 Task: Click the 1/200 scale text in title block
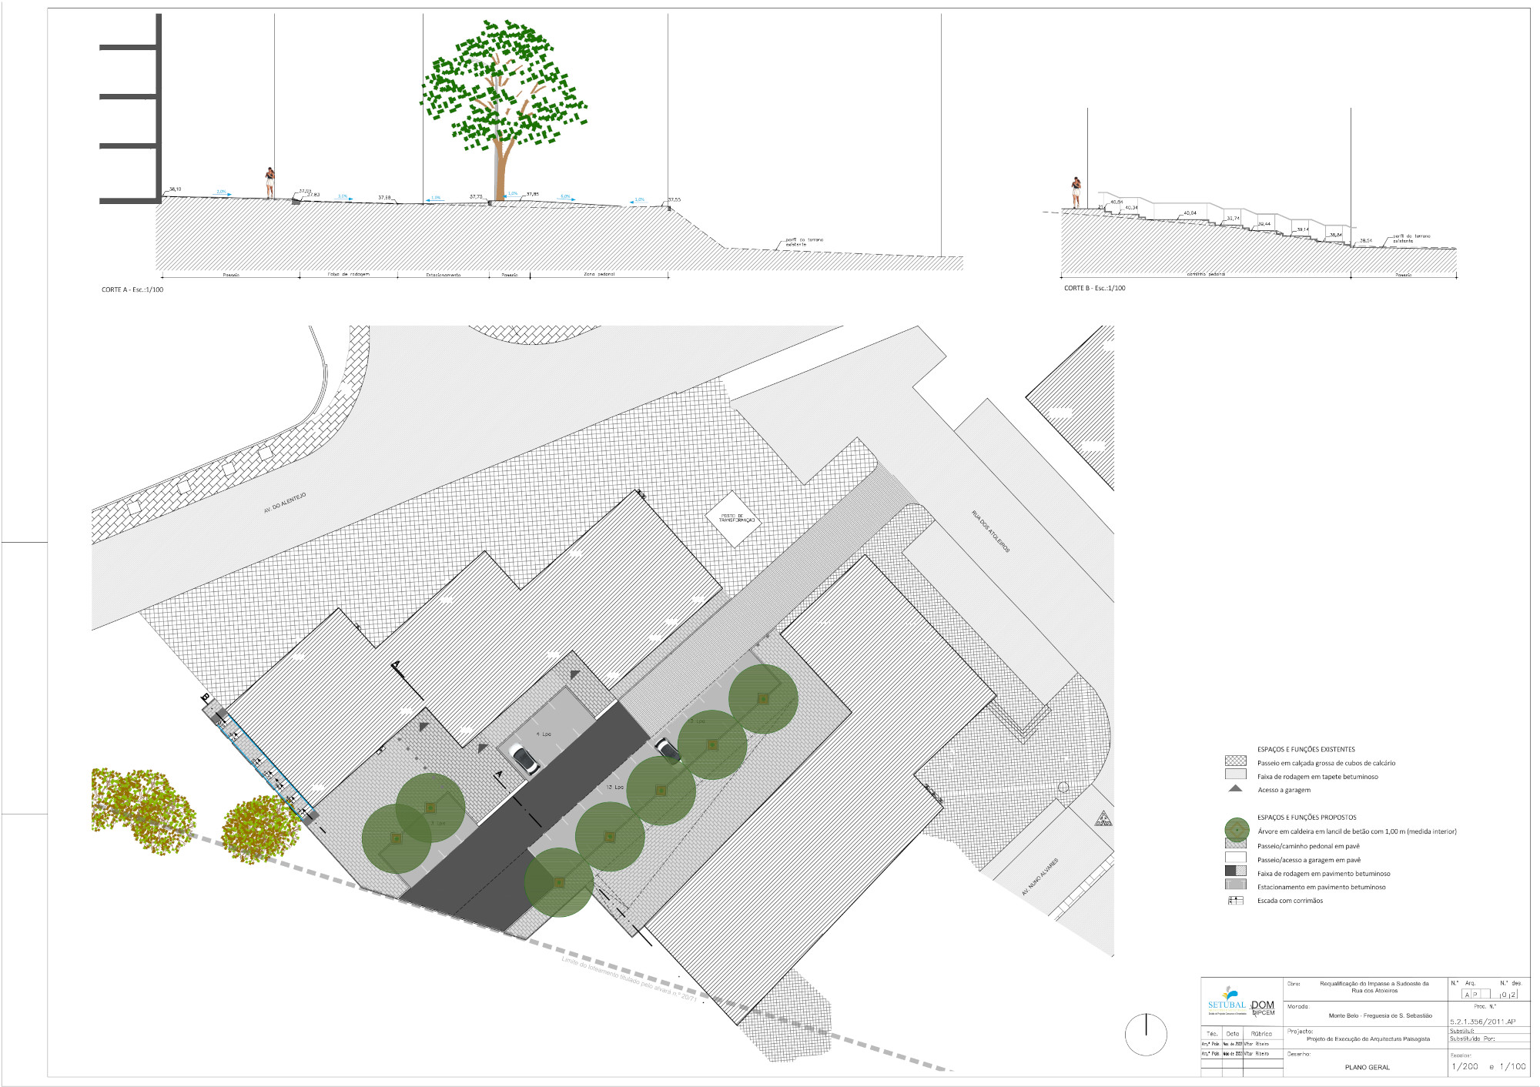1465,1067
